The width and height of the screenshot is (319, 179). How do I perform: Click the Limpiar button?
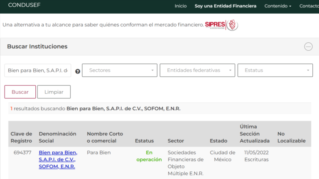(54, 92)
